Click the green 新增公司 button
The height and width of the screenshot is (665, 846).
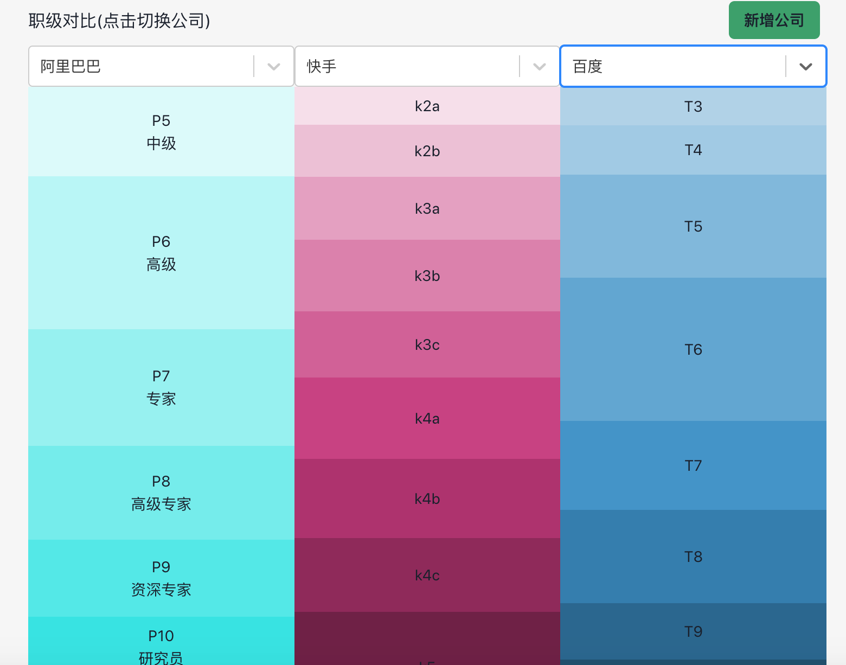coord(773,21)
